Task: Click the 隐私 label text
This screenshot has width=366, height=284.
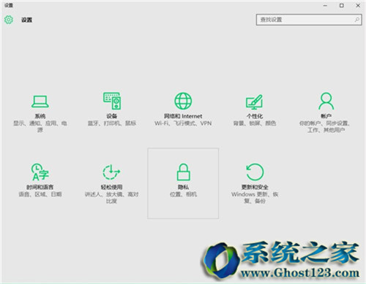Action: [x=183, y=187]
